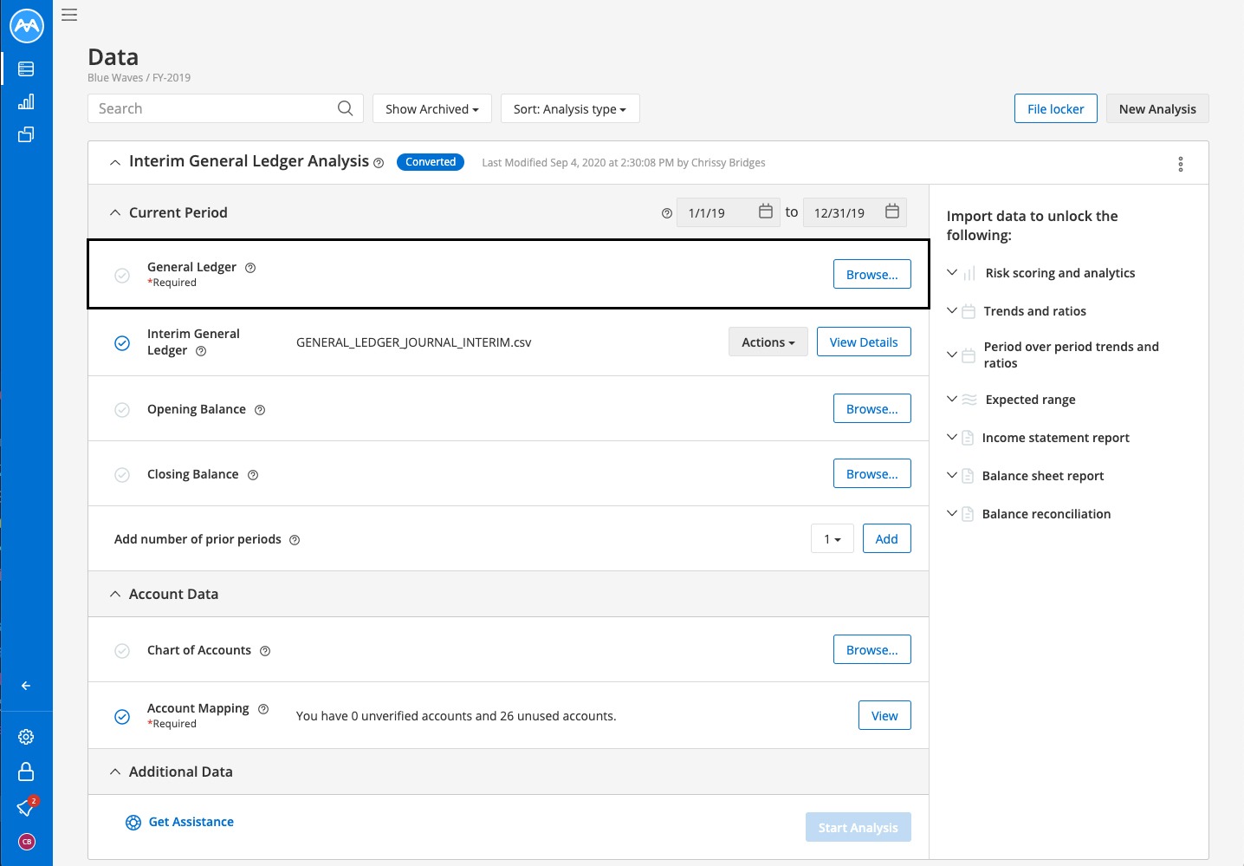Expand Income statement report item
Viewport: 1244px width, 866px height.
tap(952, 437)
